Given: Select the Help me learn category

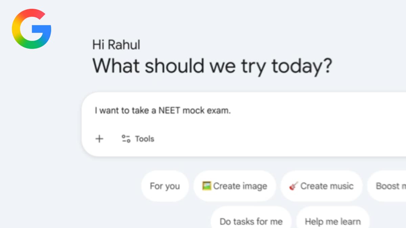Looking at the screenshot, I should 333,221.
